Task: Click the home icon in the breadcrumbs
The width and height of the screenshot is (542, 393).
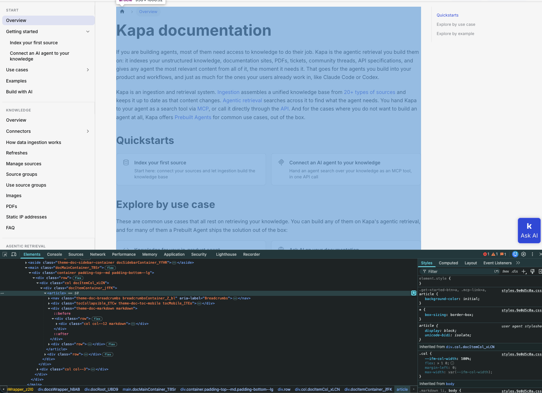Action: pos(122,11)
